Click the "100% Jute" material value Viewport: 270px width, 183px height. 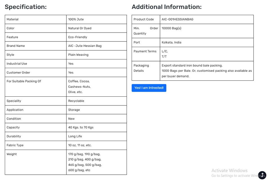pyautogui.click(x=76, y=19)
